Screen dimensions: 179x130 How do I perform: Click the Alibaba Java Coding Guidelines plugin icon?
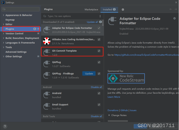coord(46,41)
